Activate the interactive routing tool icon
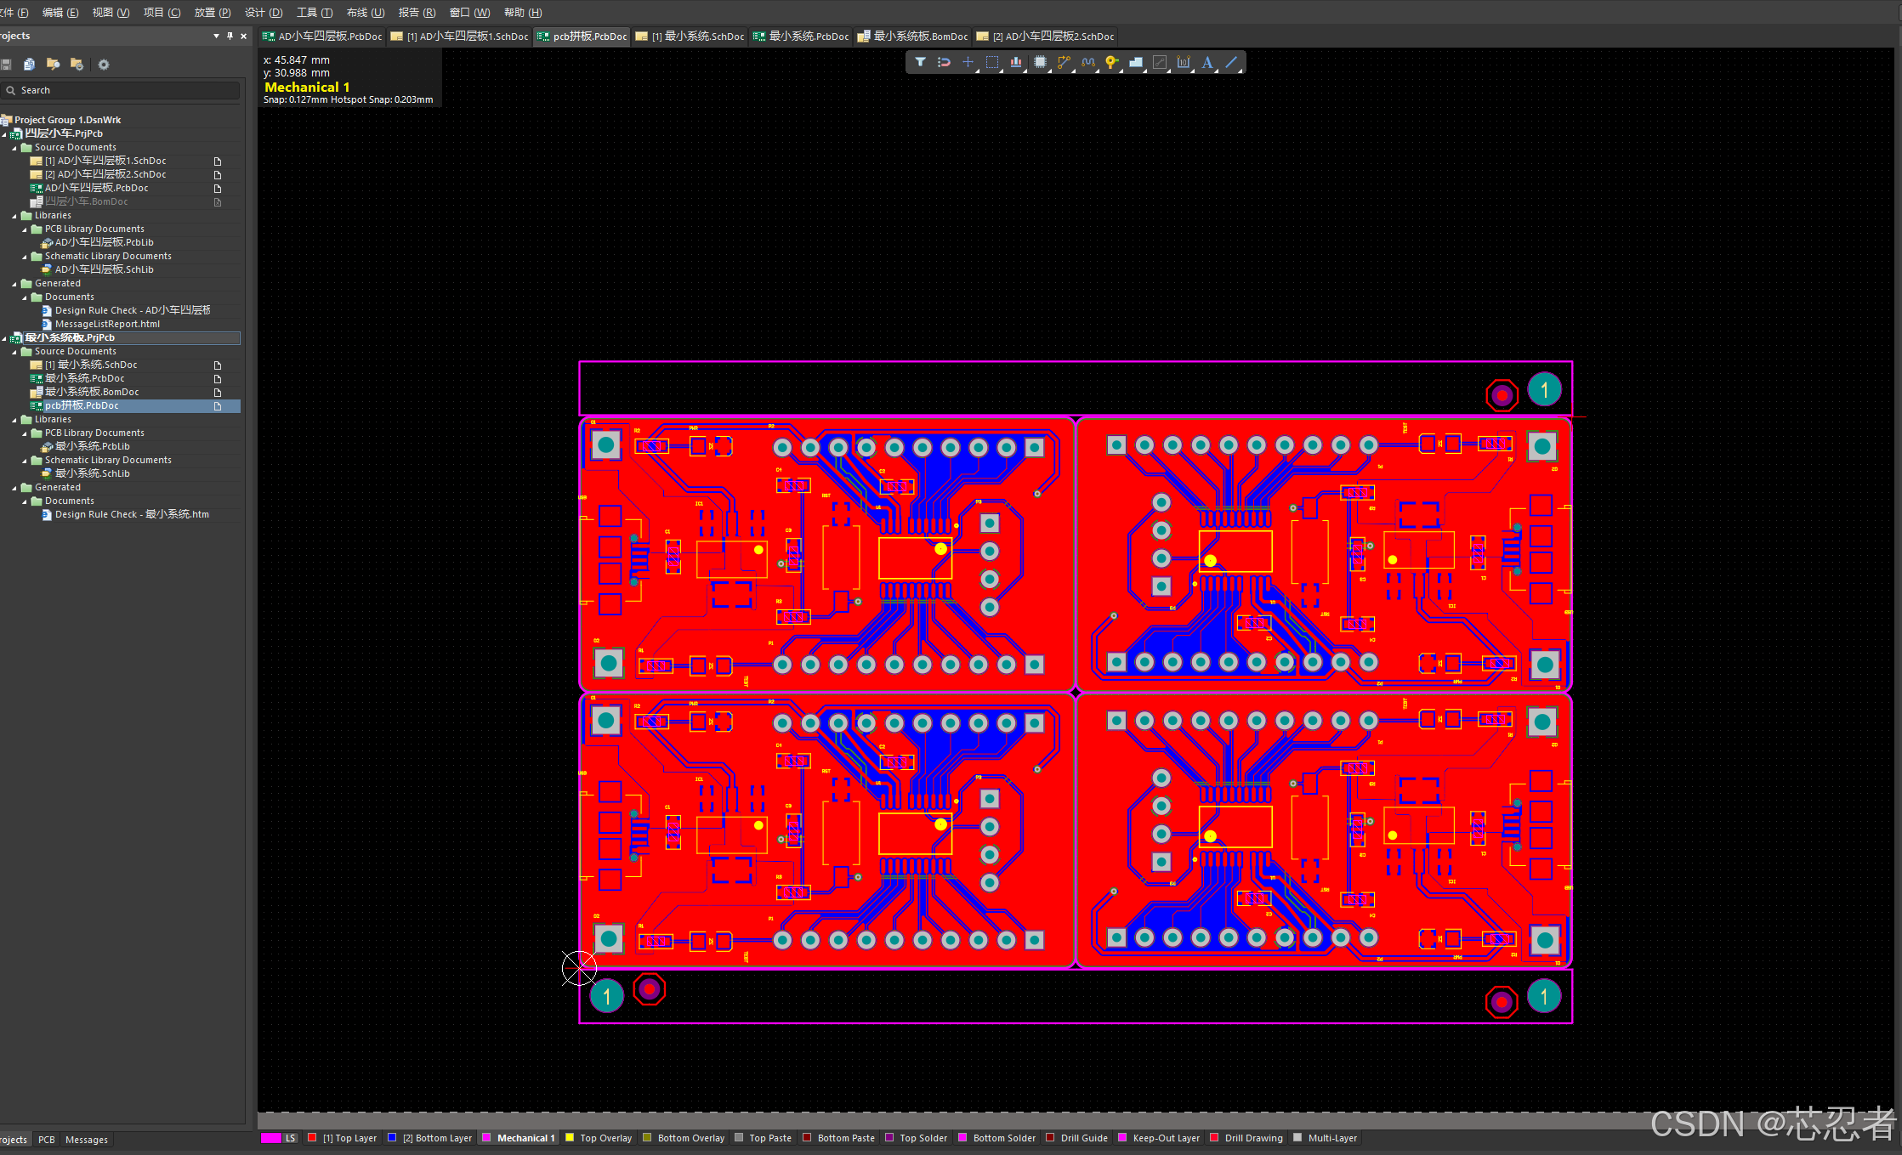Screen dimensions: 1902x1155 click(x=1064, y=62)
